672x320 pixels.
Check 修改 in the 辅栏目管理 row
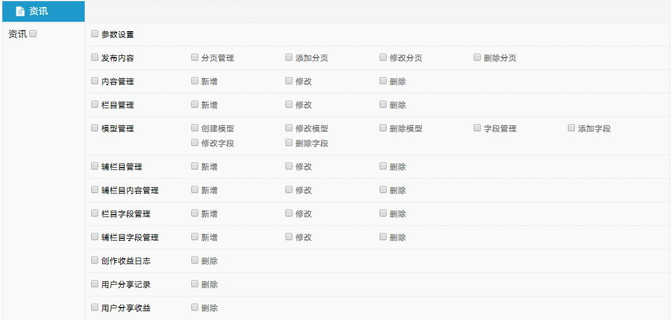pyautogui.click(x=289, y=166)
